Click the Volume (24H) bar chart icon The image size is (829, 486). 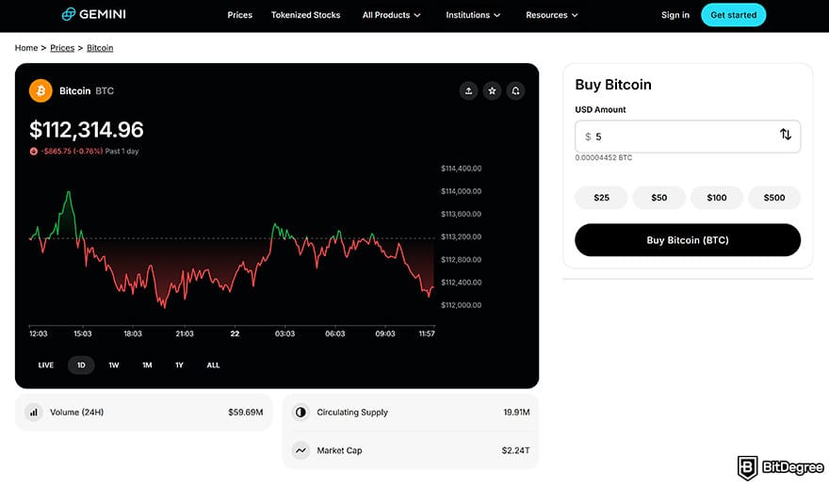coord(34,412)
